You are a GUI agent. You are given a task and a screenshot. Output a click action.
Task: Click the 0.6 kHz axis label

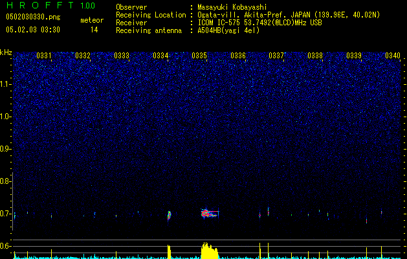5,246
